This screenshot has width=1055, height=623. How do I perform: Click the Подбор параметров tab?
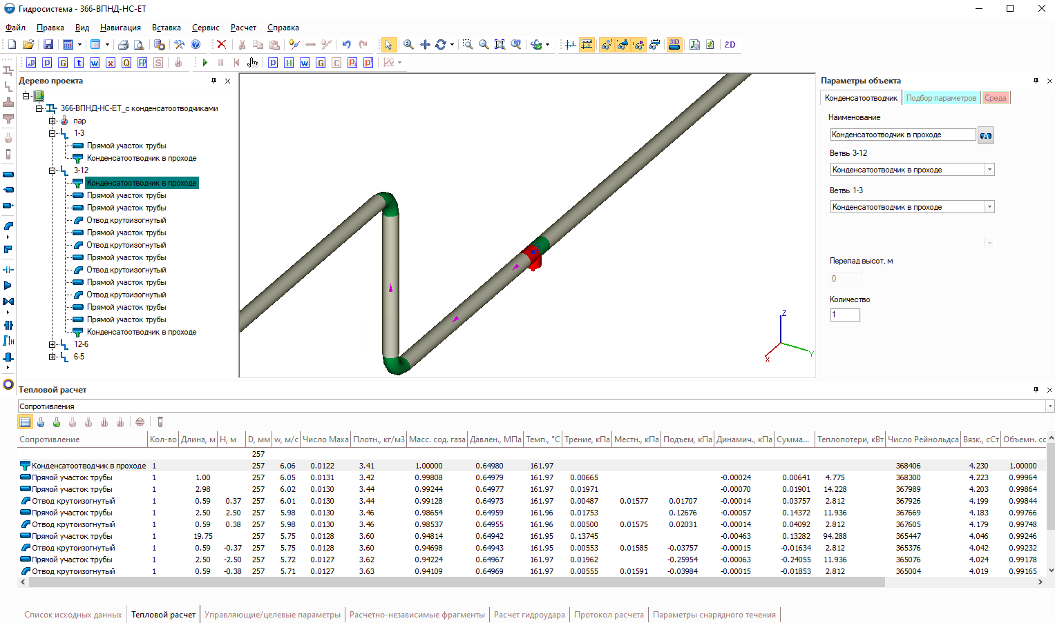point(941,98)
